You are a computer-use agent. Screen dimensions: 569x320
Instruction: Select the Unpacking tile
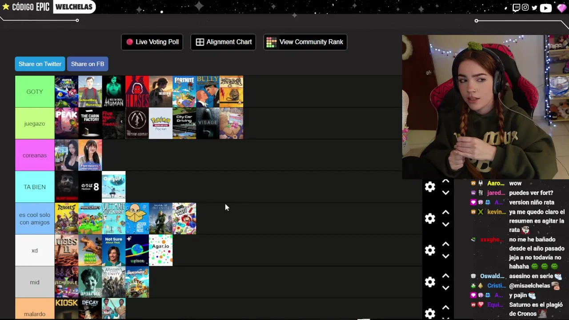[x=231, y=124]
